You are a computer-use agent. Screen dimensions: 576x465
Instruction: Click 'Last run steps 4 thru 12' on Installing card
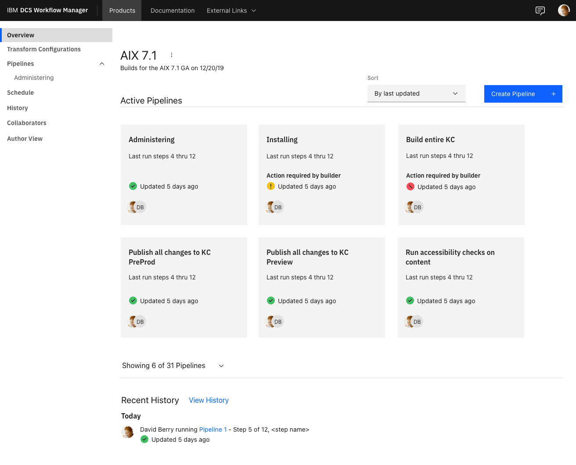300,156
